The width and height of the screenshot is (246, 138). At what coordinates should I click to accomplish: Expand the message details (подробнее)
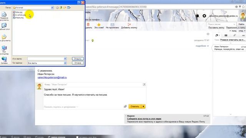point(202,46)
